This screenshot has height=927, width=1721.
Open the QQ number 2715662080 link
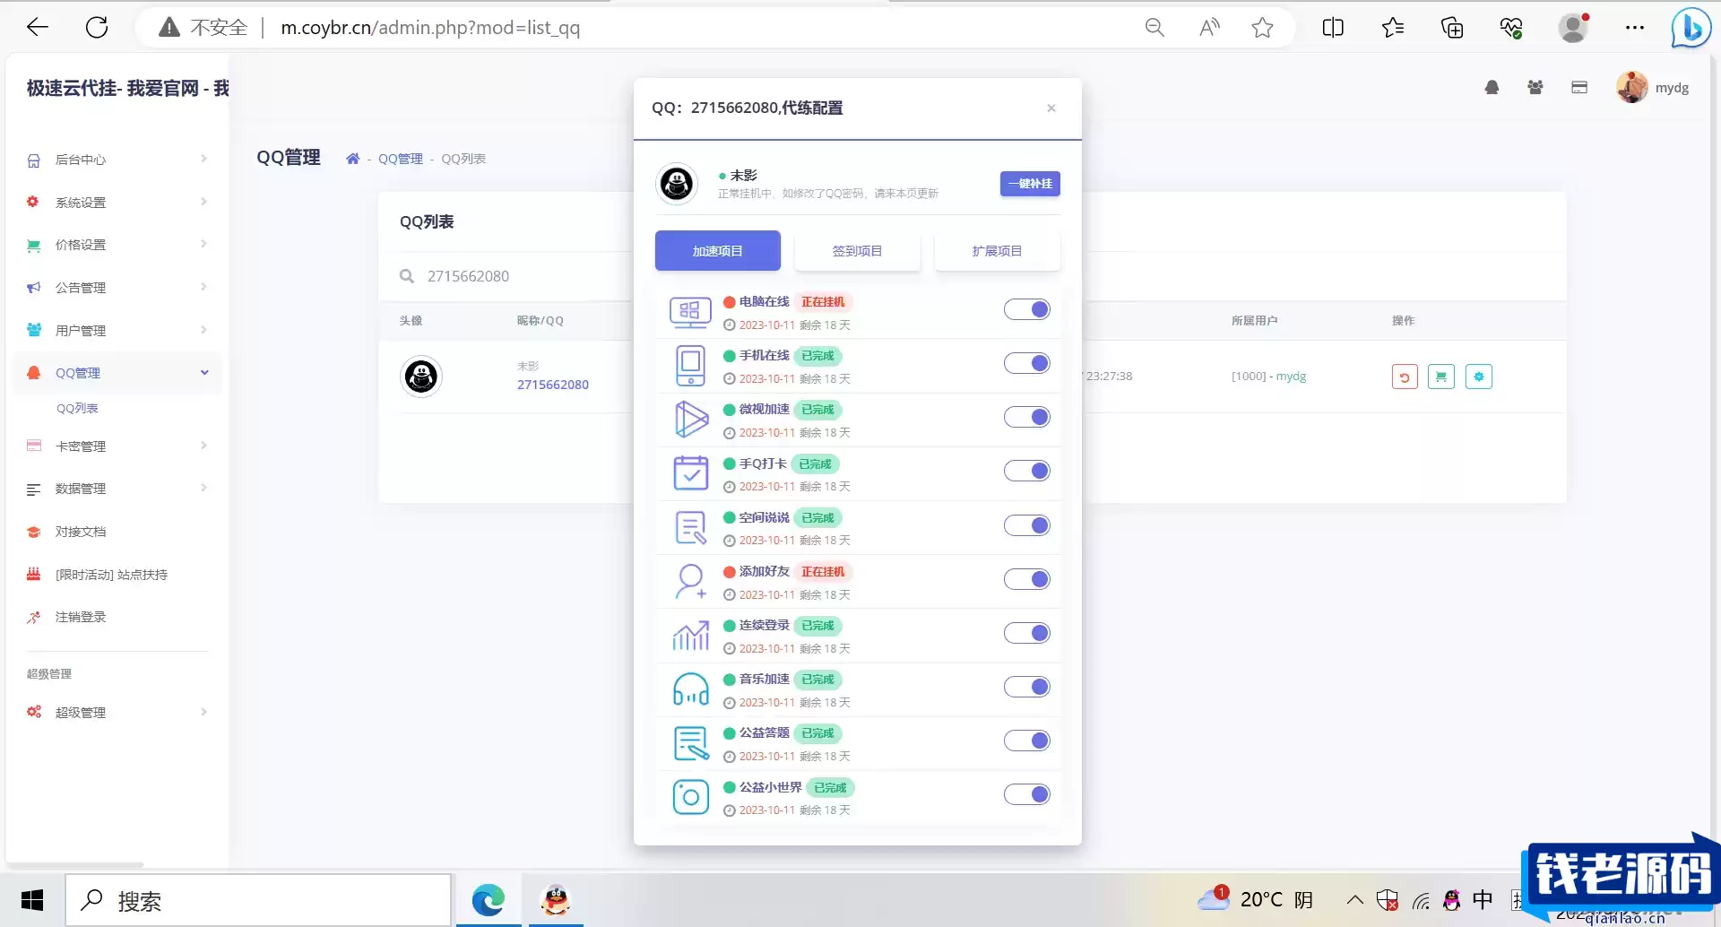click(x=552, y=385)
